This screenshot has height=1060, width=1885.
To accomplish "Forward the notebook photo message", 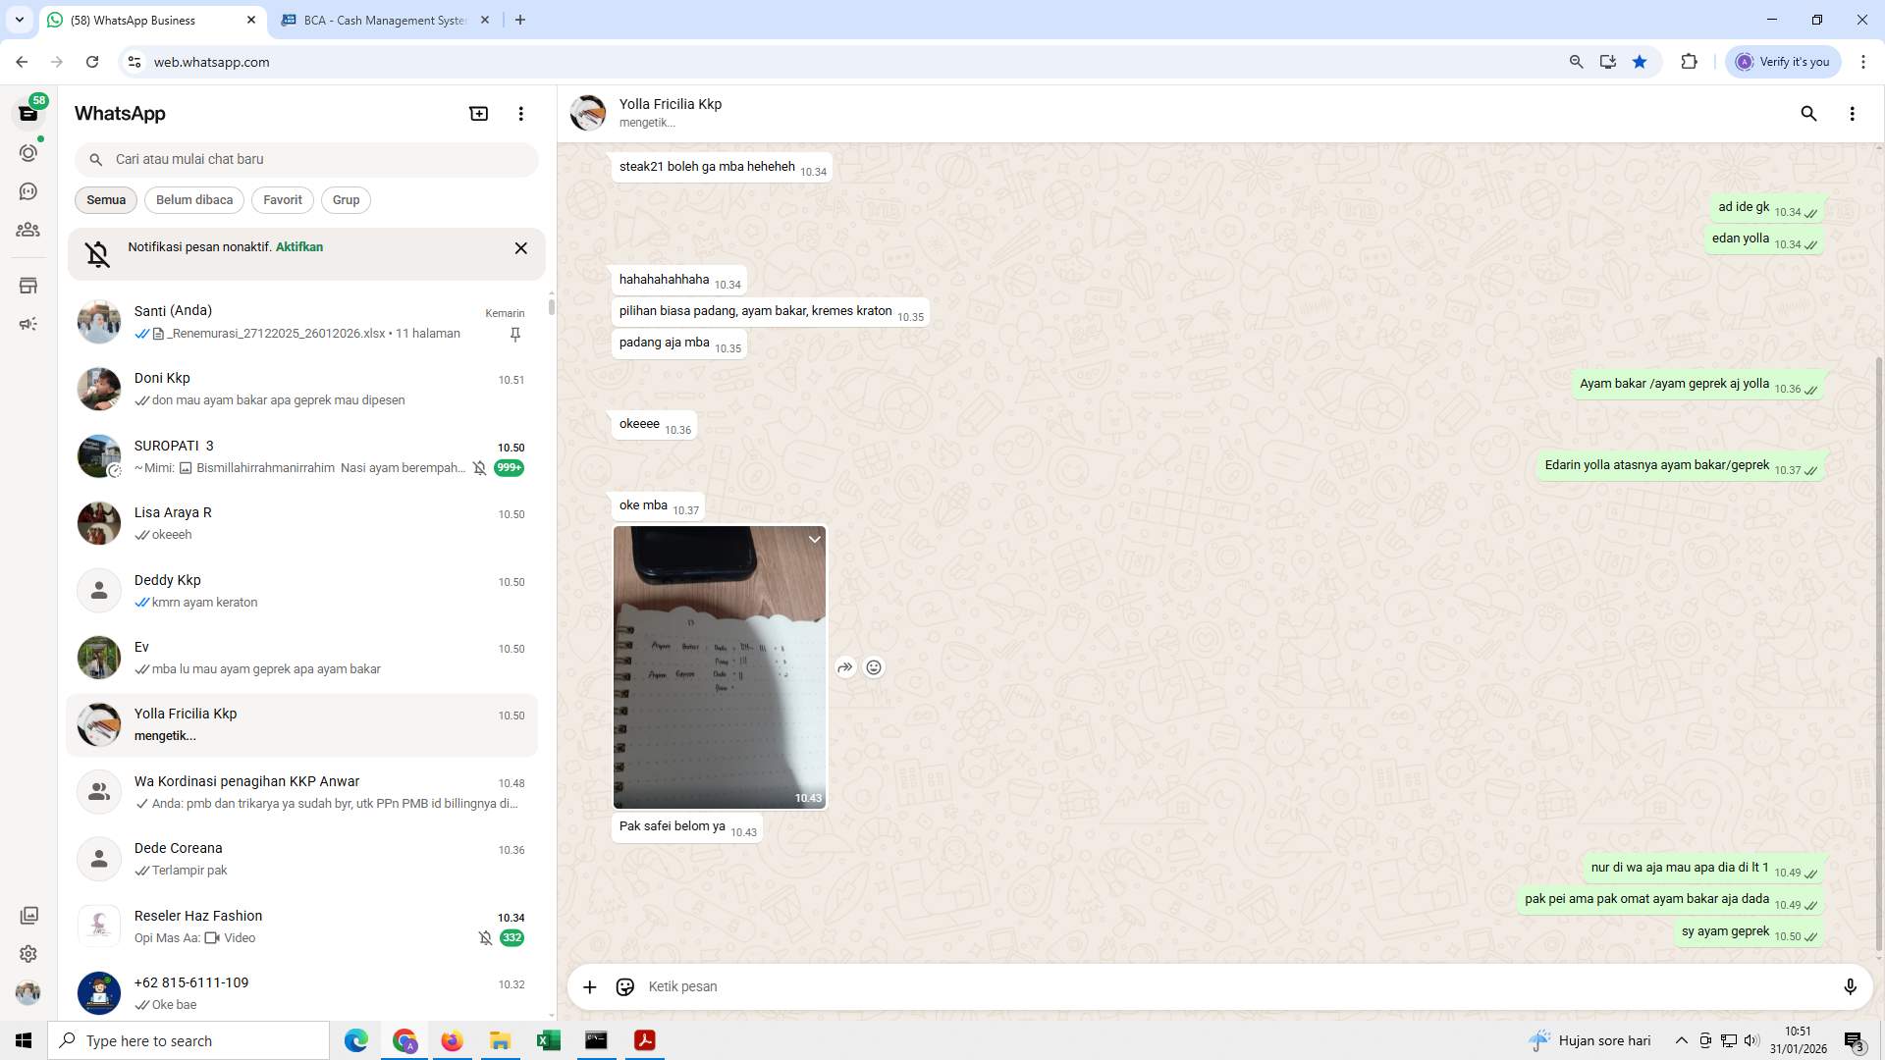I will [x=844, y=666].
